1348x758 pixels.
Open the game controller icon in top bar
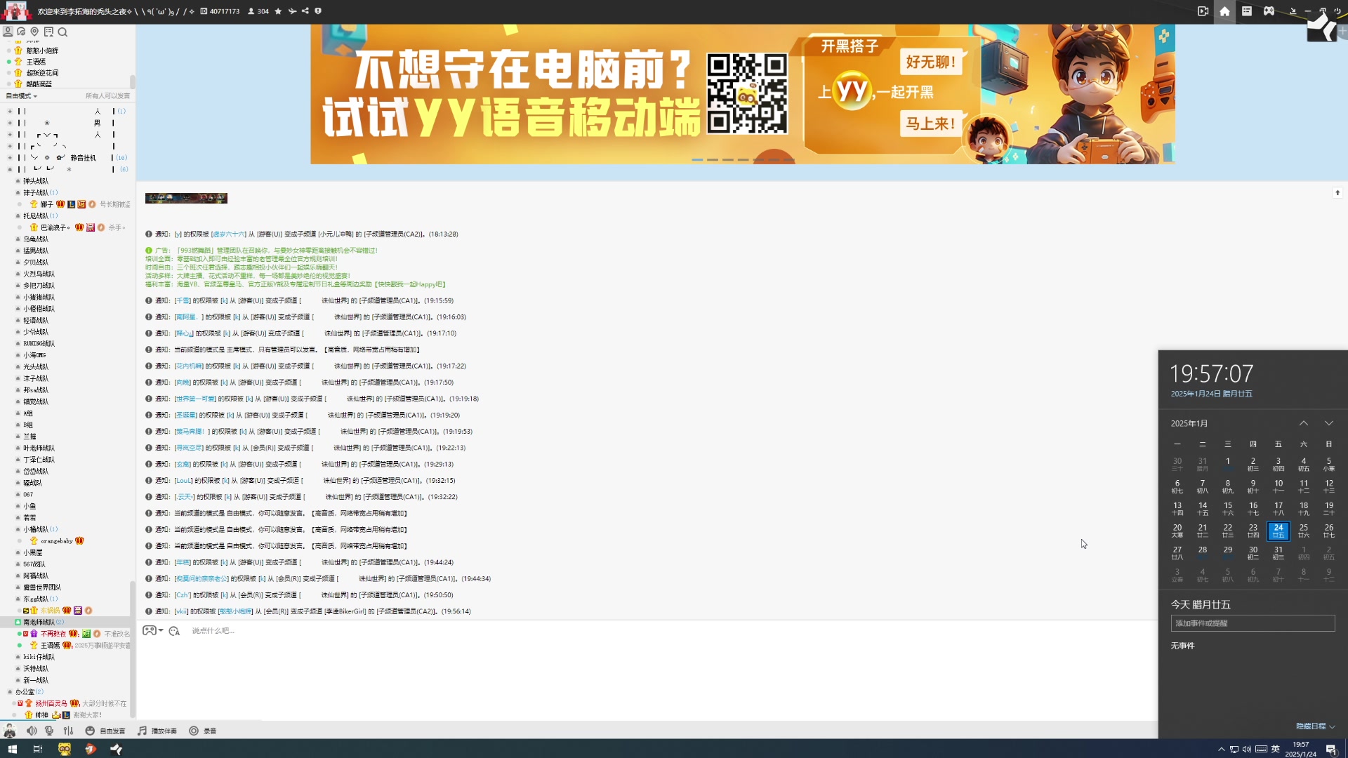point(1269,11)
